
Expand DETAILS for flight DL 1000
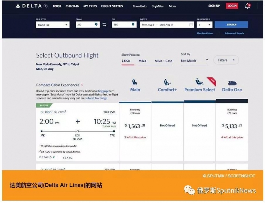(47, 157)
